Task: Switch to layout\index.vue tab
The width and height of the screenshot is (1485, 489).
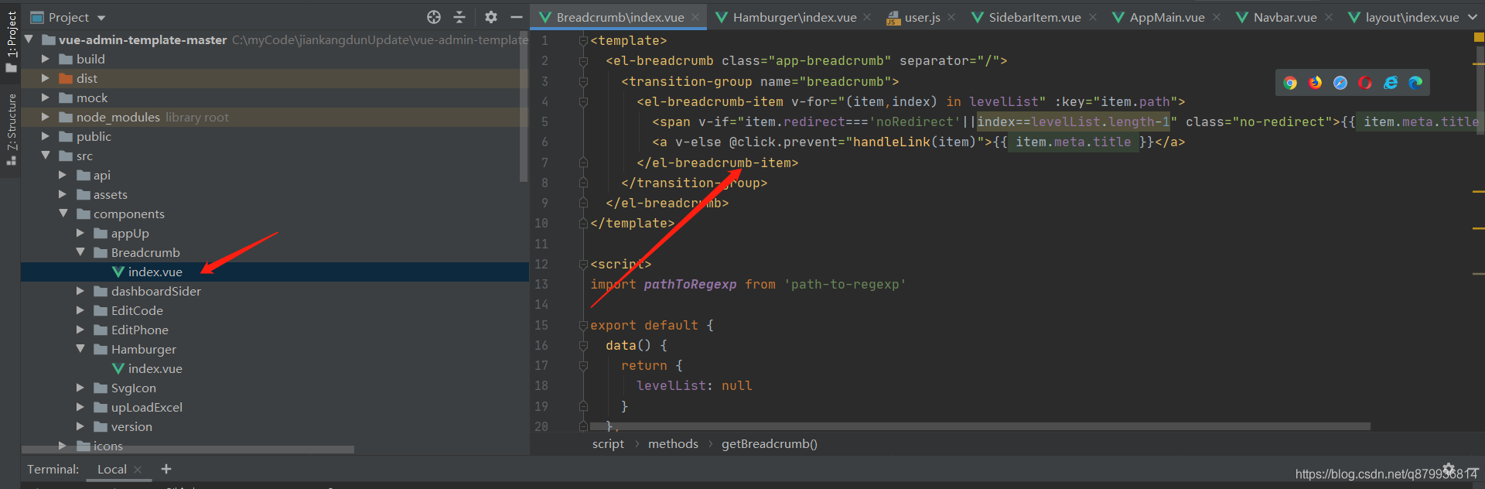Action: [x=1404, y=17]
